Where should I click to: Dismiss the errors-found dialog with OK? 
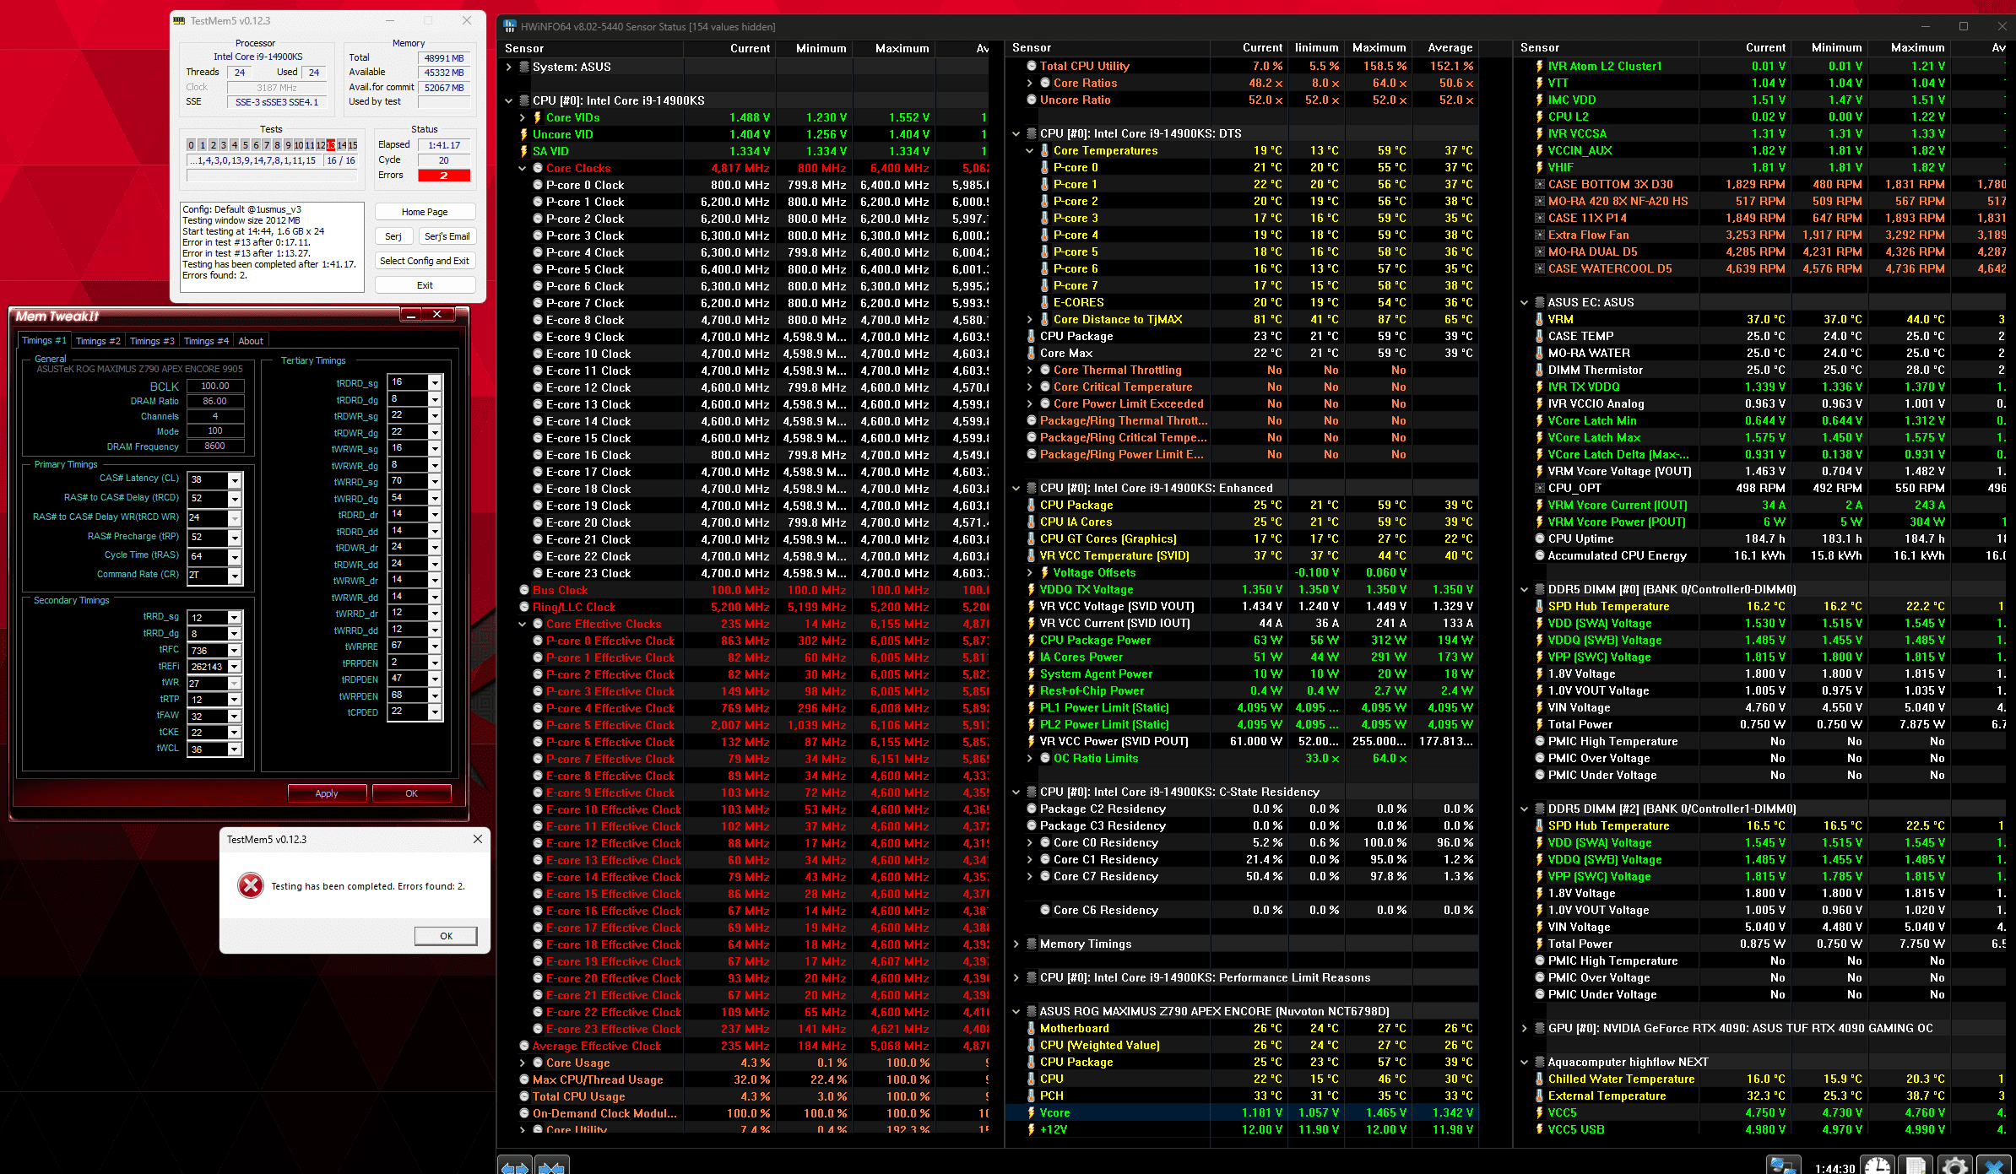(446, 936)
